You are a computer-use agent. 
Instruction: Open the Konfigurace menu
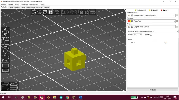coord(34,4)
